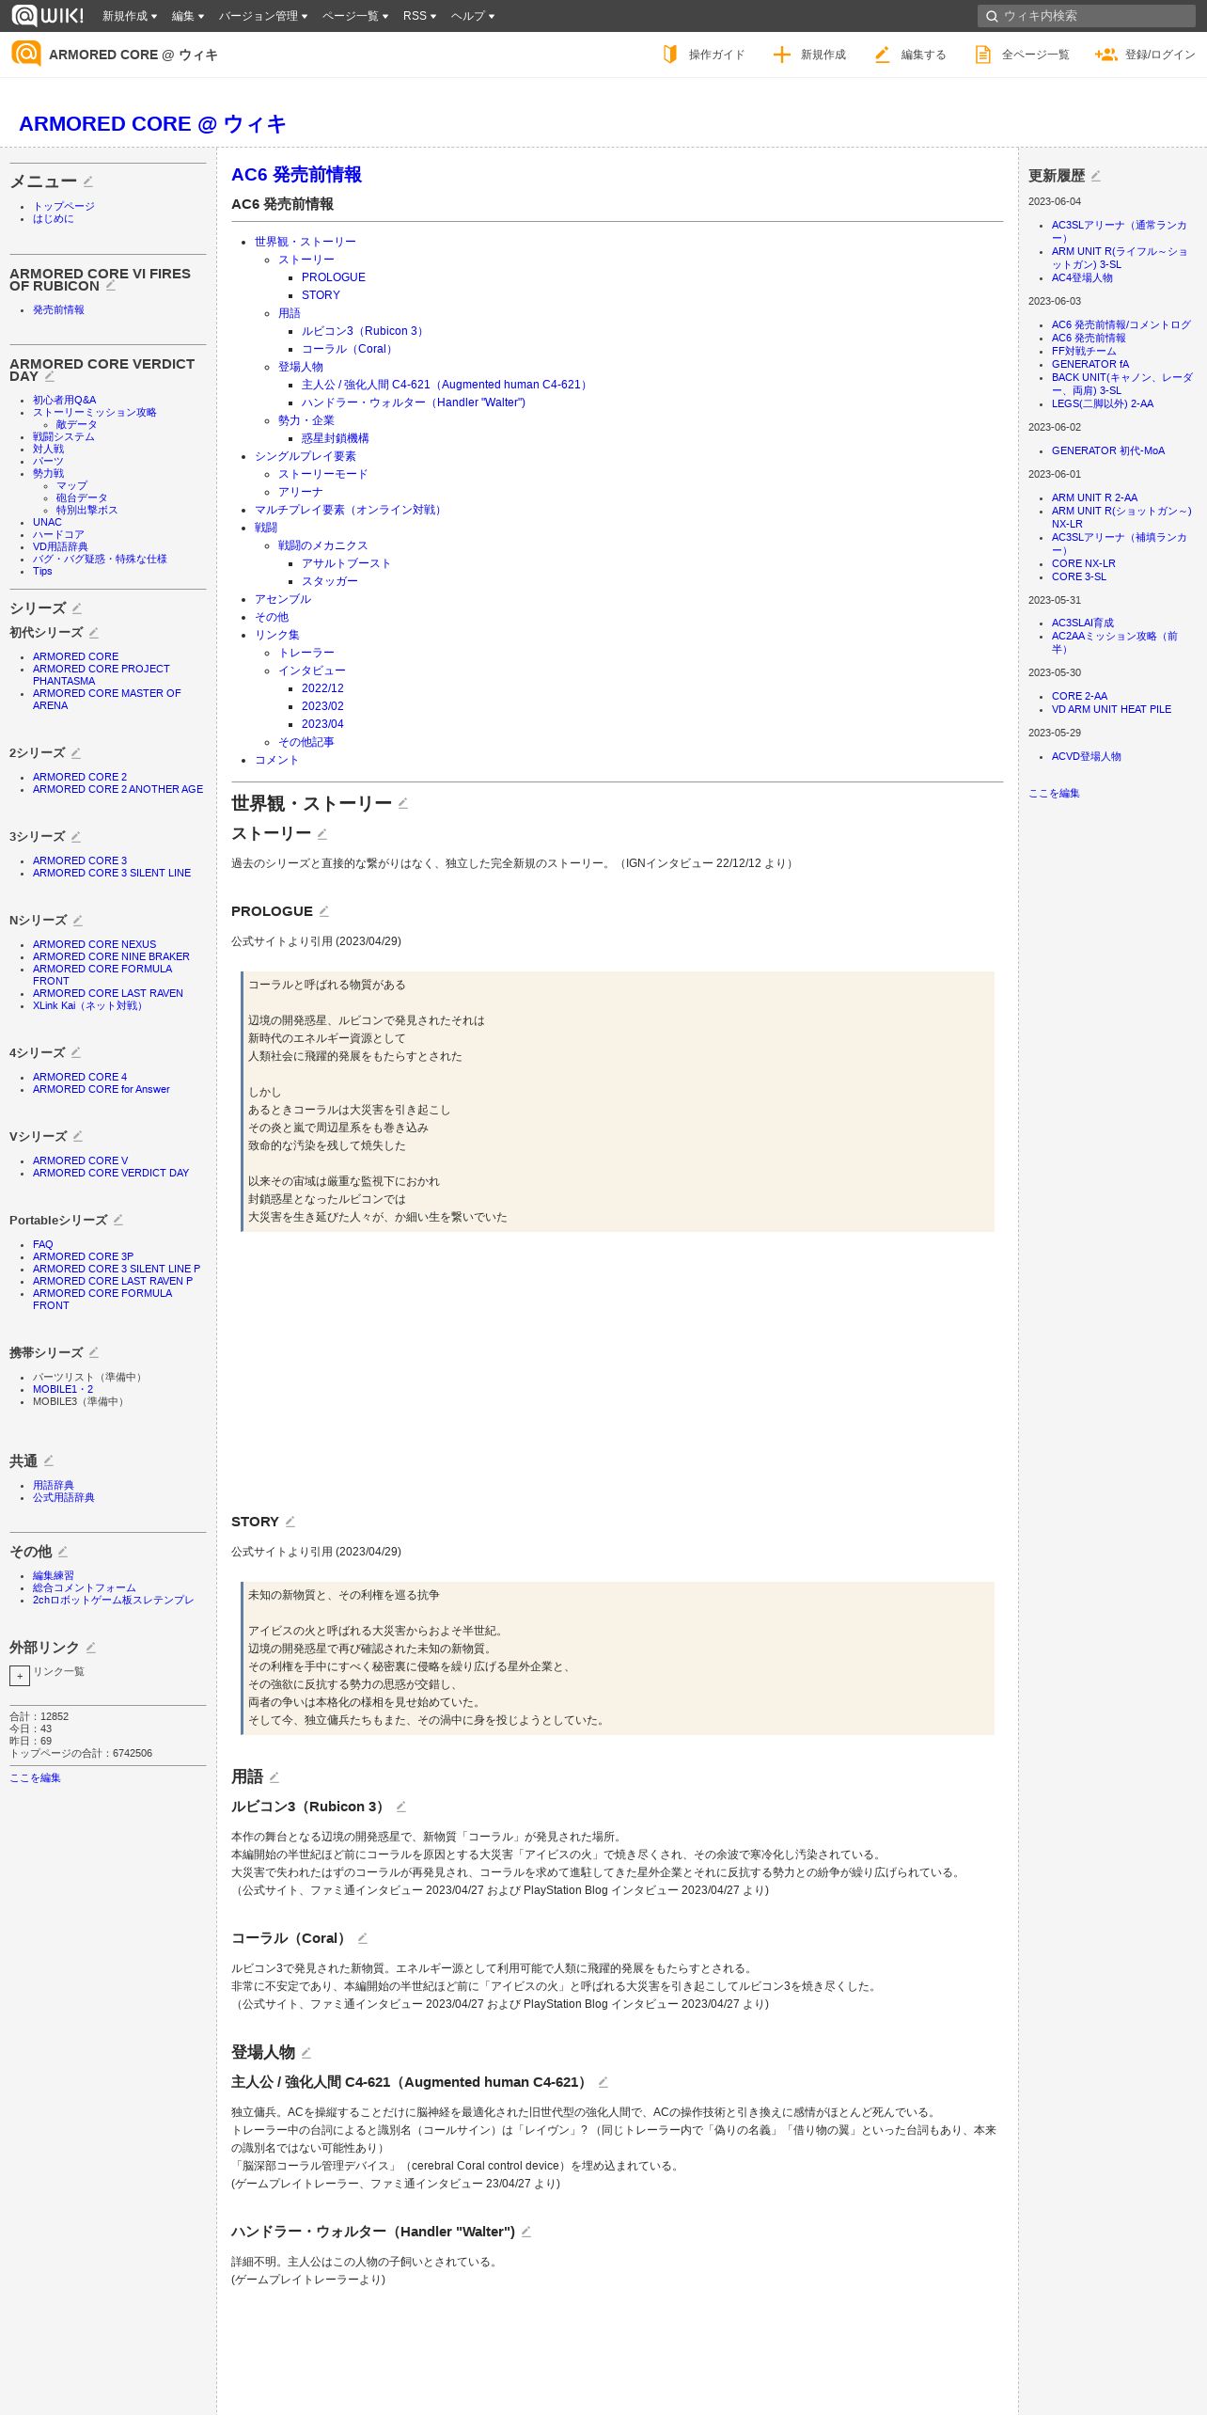Open the 発売前情報 sidebar link
This screenshot has height=2415, width=1207.
click(58, 309)
